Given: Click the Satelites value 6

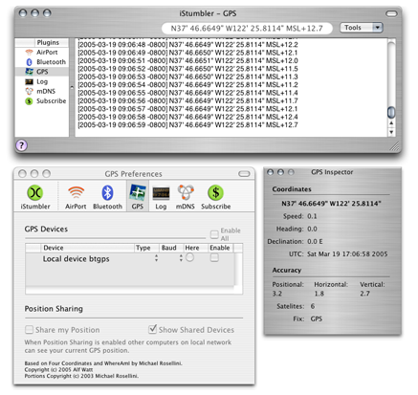Looking at the screenshot, I should point(313,306).
